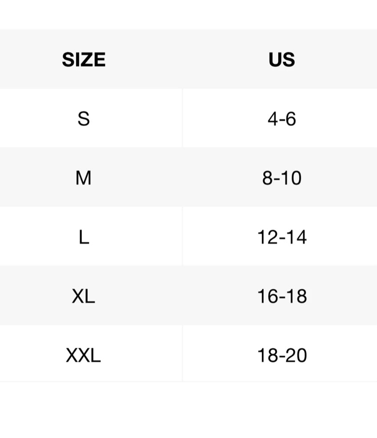Click the number 20 in 18-20
Viewport: 377px width, 438px height.
coord(296,355)
